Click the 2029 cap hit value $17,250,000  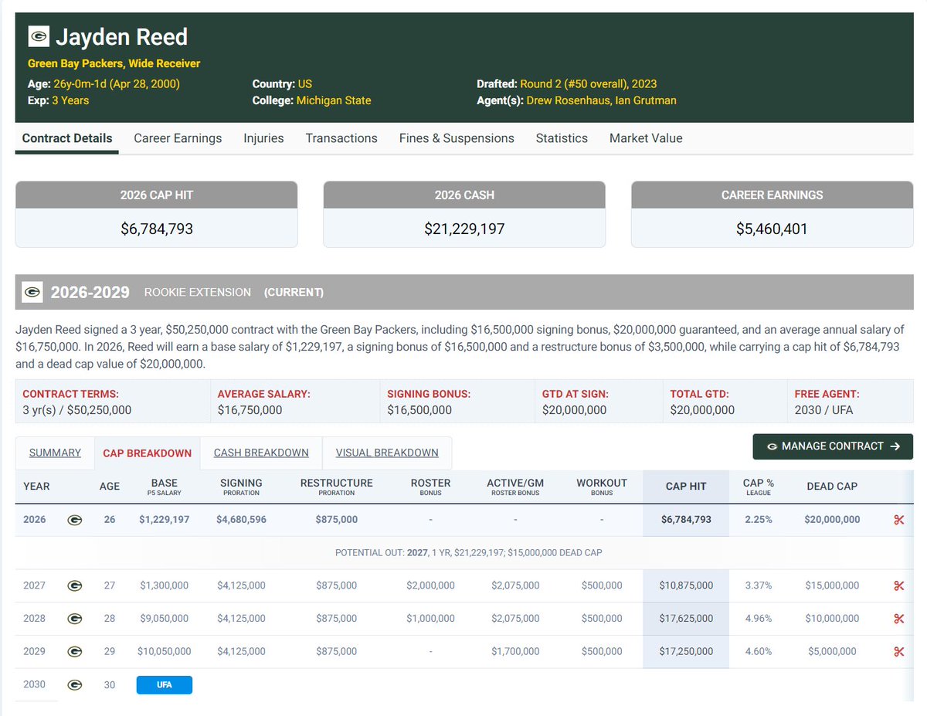coord(686,651)
